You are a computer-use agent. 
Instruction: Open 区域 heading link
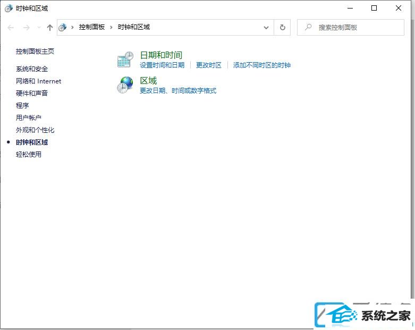[148, 80]
